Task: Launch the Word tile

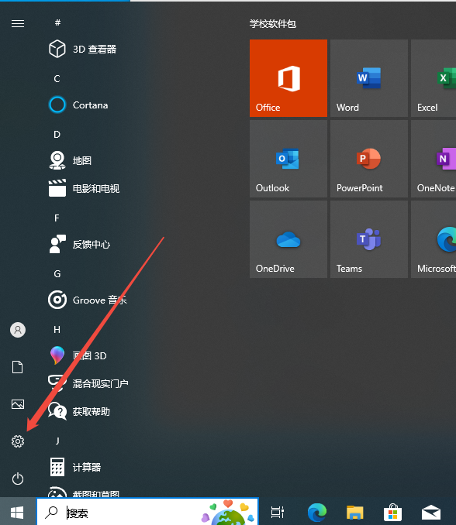Action: 369,78
